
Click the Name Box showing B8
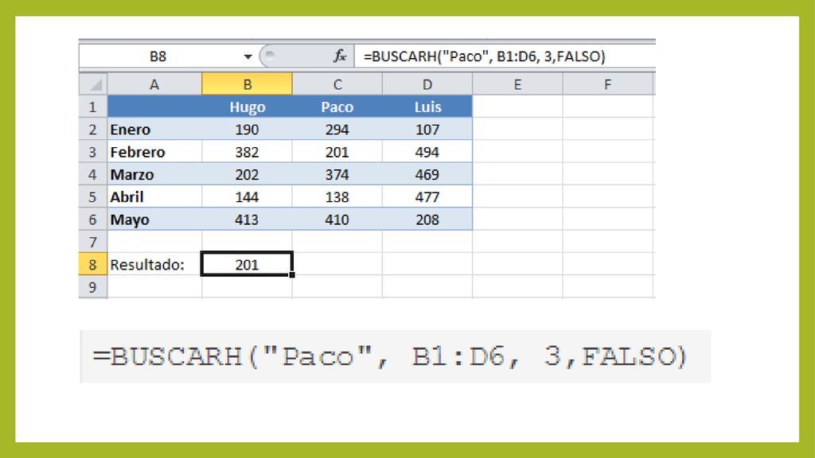[x=158, y=56]
